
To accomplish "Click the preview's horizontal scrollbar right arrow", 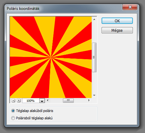I will (x=89, y=100).
